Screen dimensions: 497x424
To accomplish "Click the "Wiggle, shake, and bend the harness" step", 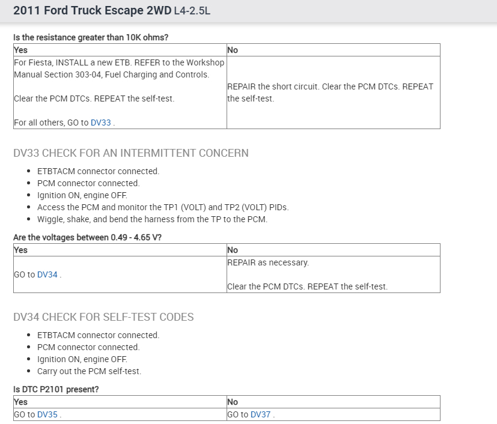I will 152,219.
